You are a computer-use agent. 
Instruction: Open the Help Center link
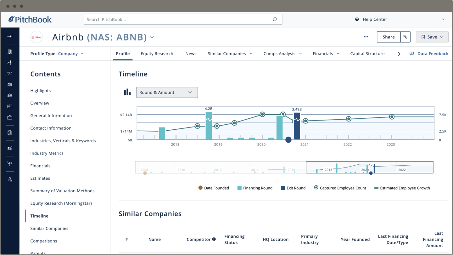point(375,19)
